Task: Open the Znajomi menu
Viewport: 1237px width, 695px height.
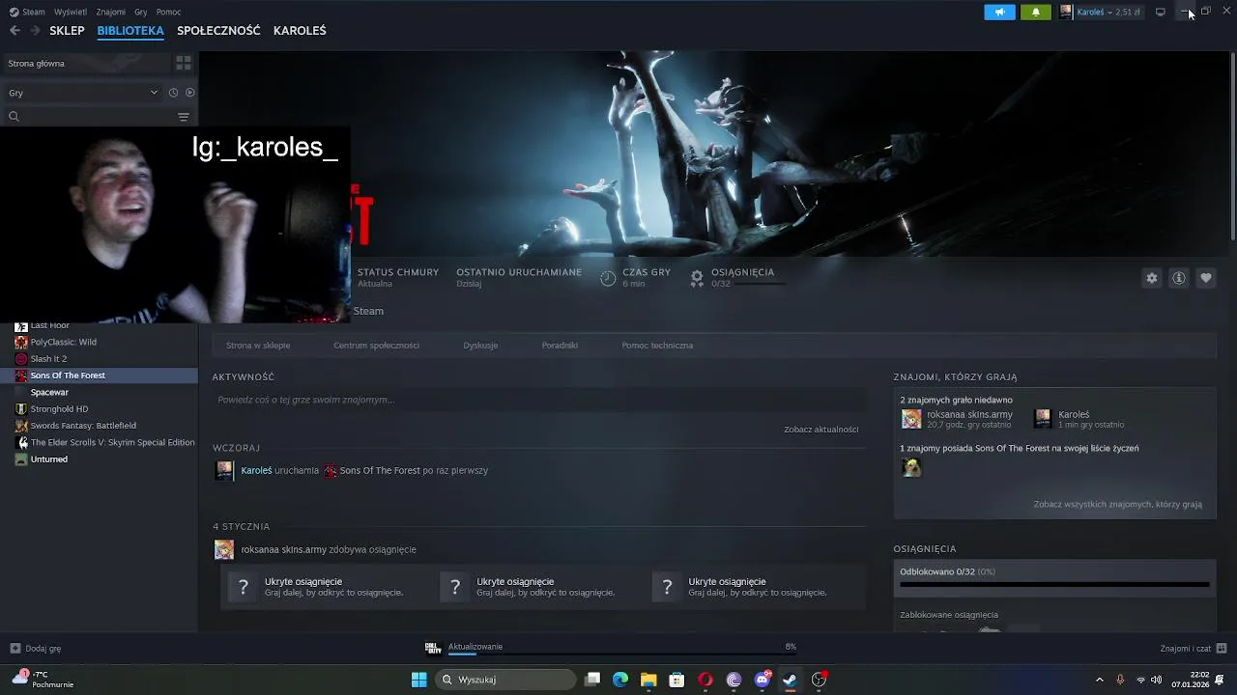Action: 111,12
